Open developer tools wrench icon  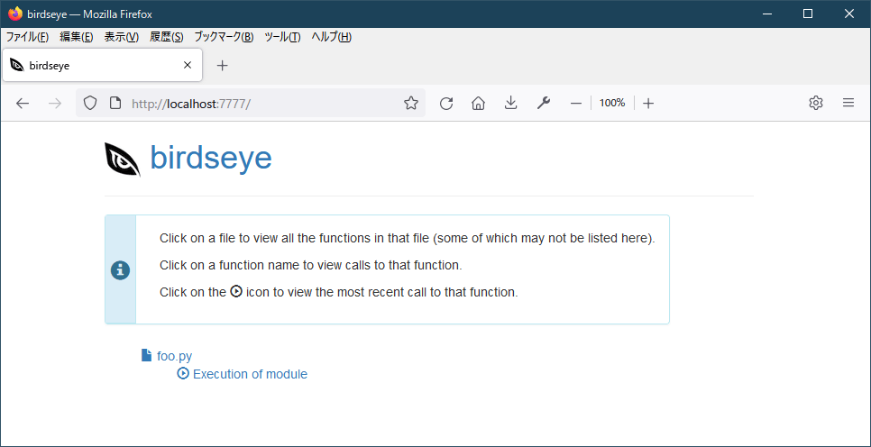click(x=544, y=104)
